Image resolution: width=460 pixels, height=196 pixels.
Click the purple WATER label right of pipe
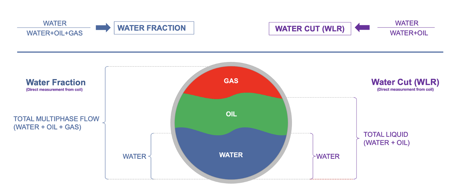328,156
